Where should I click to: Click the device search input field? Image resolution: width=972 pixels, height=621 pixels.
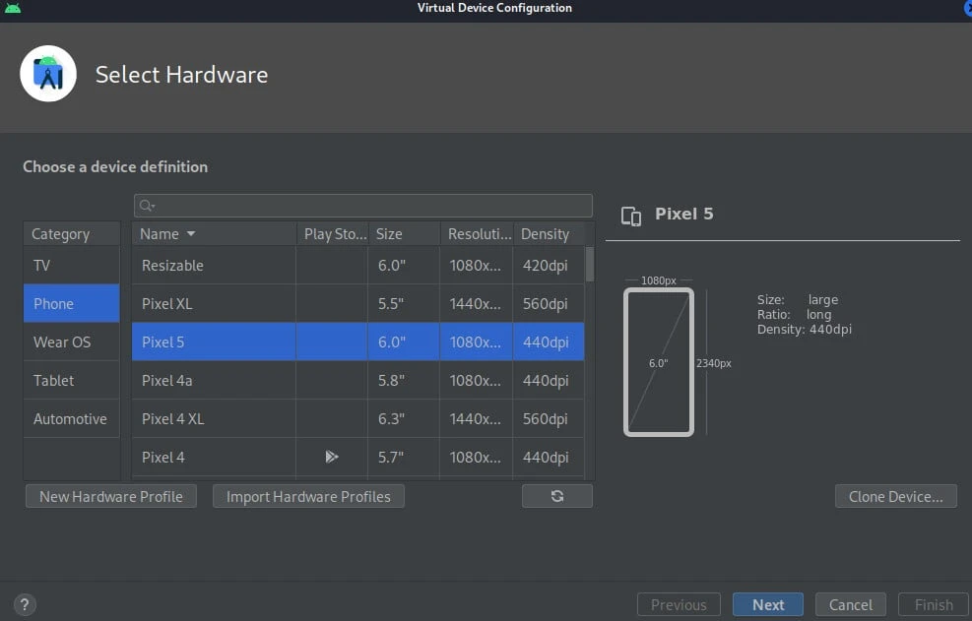coord(362,205)
